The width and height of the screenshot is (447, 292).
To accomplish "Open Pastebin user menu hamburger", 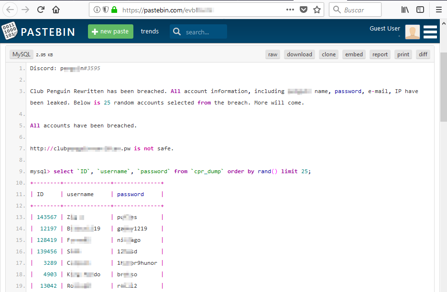I will tap(430, 31).
